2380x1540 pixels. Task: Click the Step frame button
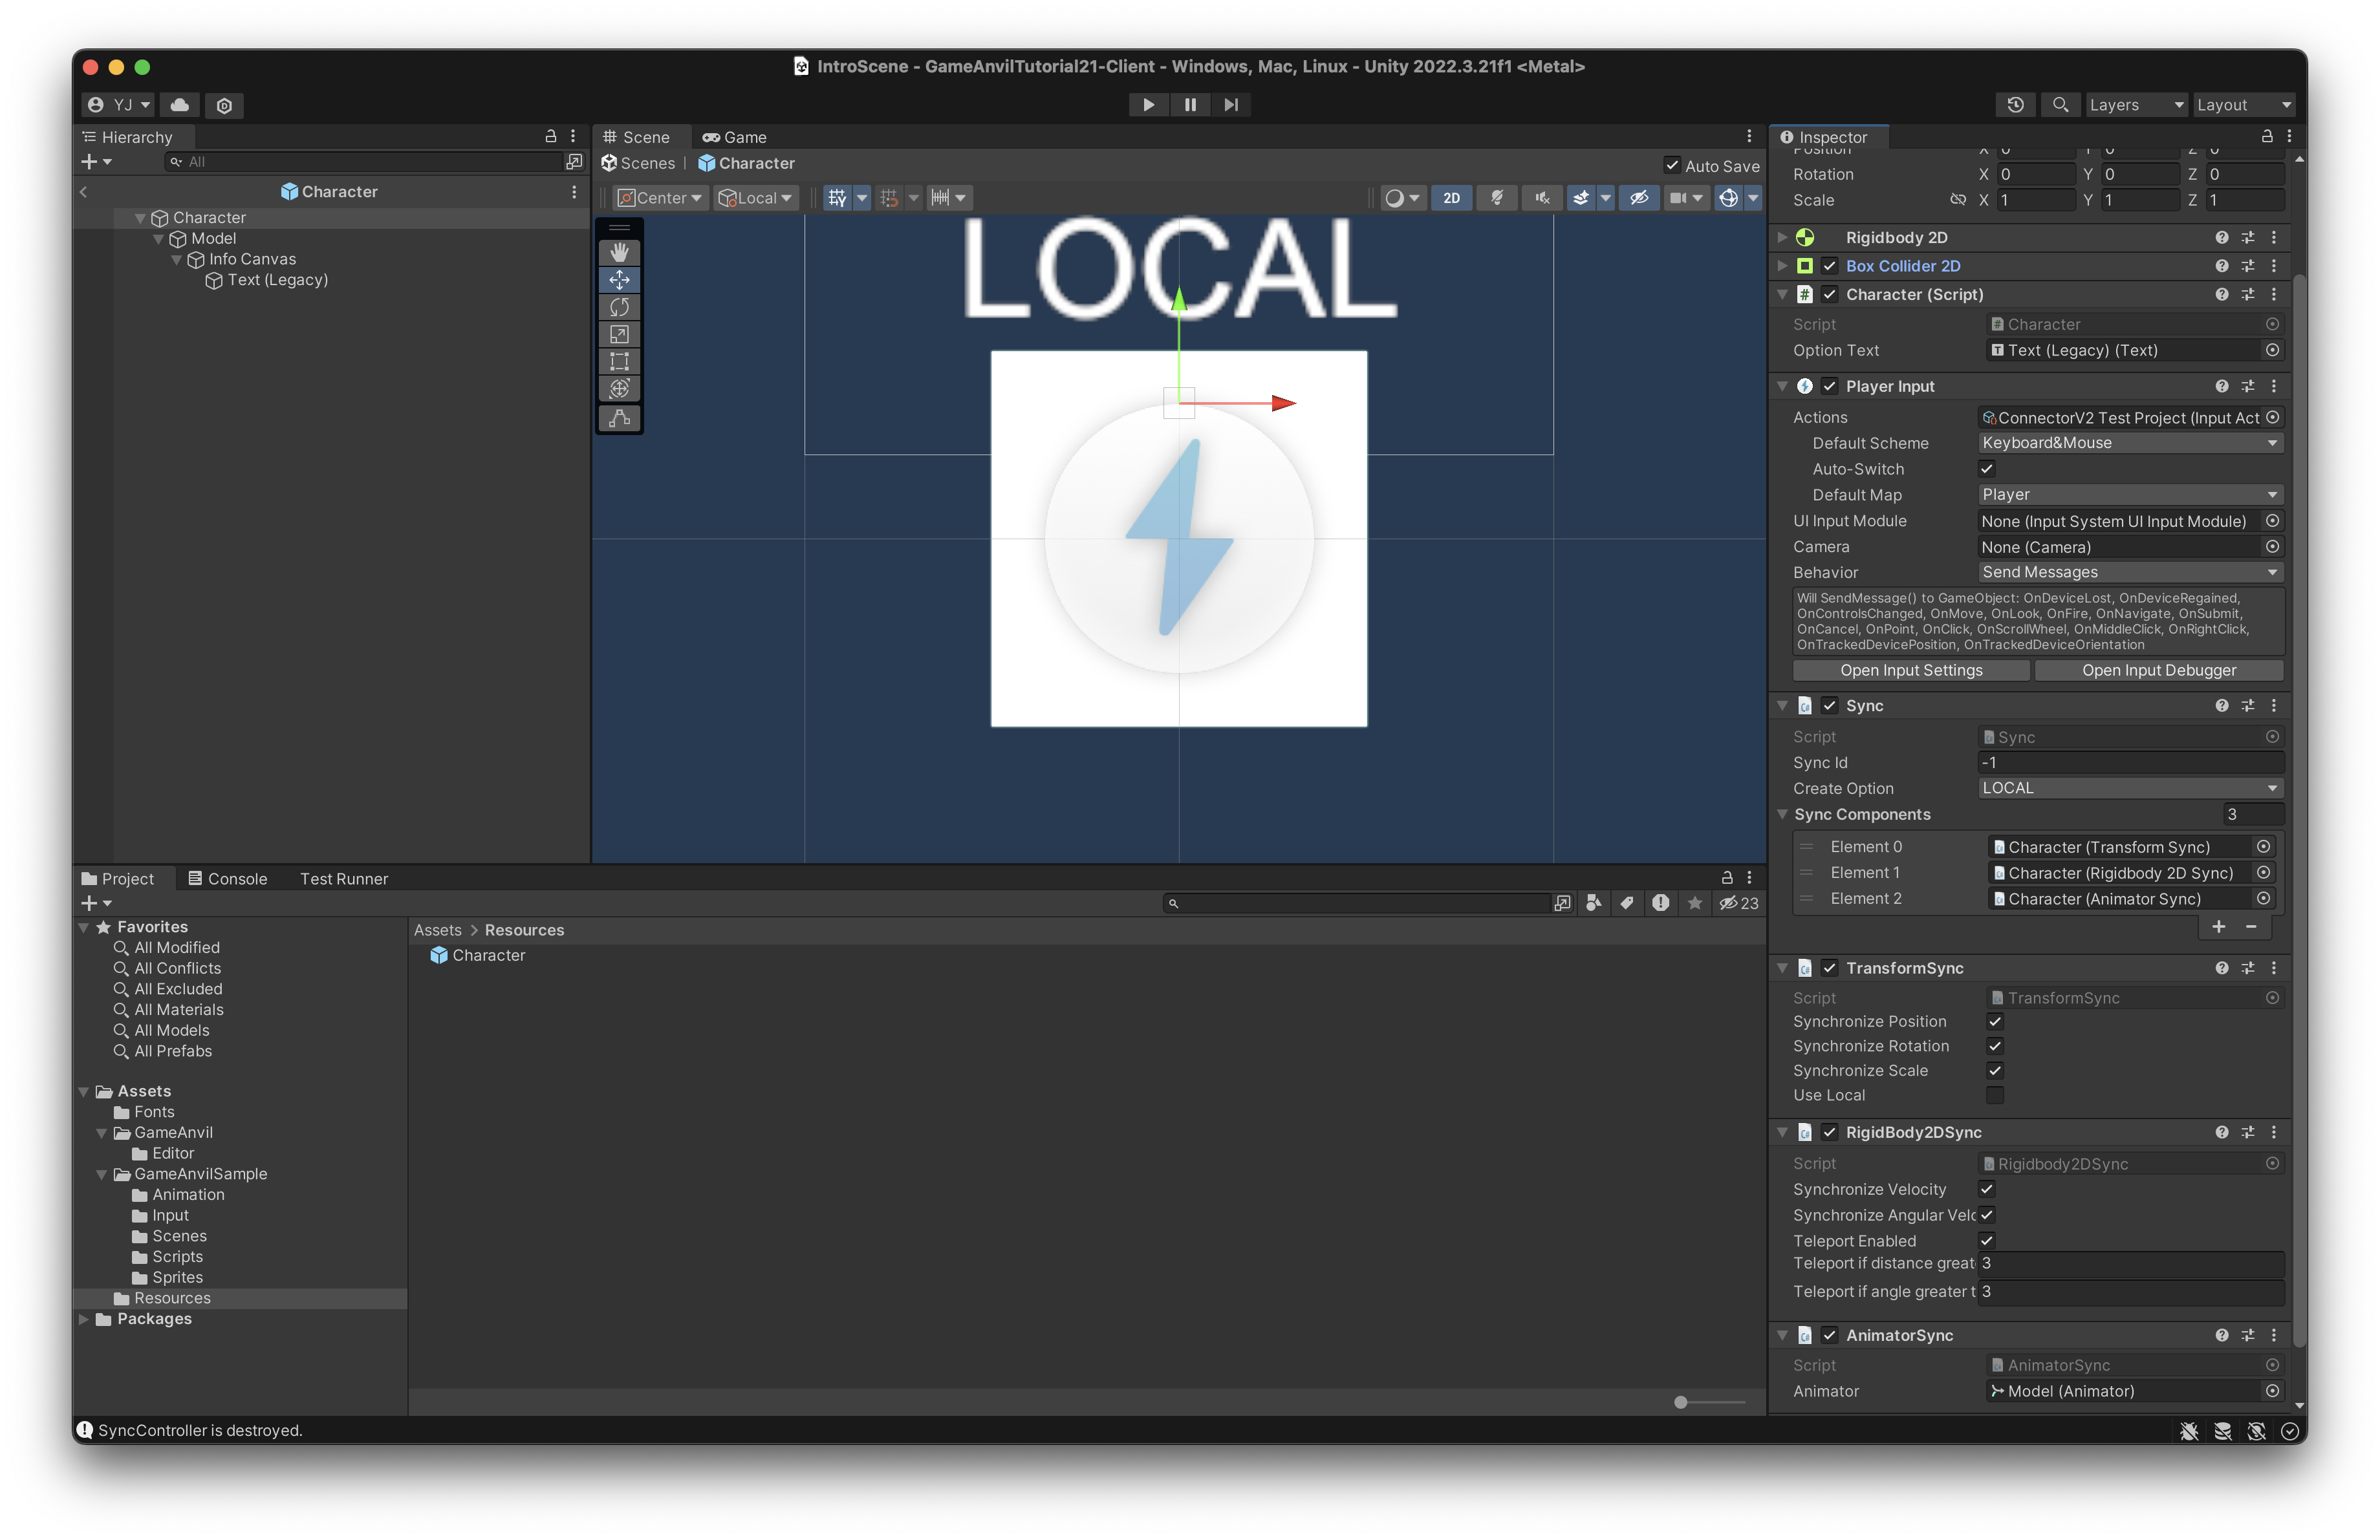1231,104
